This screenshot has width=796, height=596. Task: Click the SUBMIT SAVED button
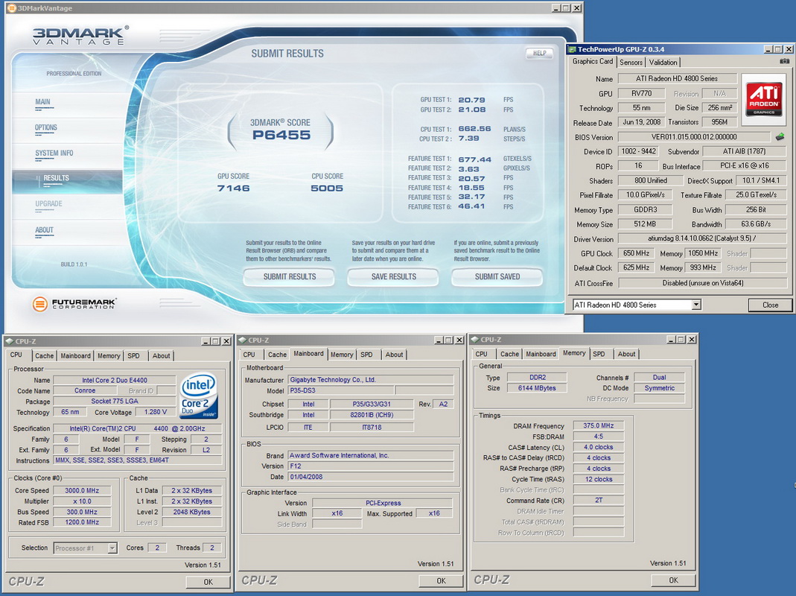(x=497, y=276)
